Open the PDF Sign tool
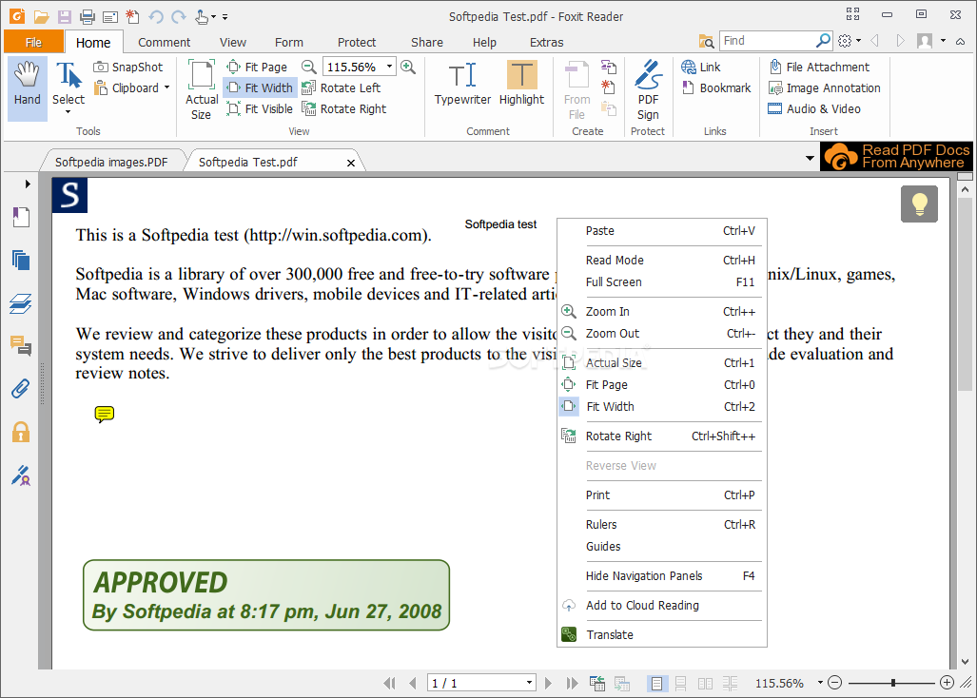This screenshot has height=698, width=977. 648,89
